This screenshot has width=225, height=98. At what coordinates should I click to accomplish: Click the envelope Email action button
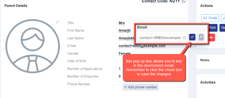[x=210, y=18]
